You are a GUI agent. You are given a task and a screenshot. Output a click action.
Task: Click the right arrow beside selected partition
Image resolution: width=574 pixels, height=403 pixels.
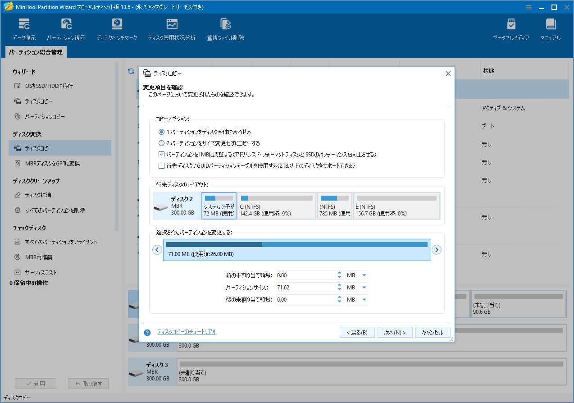tap(436, 249)
